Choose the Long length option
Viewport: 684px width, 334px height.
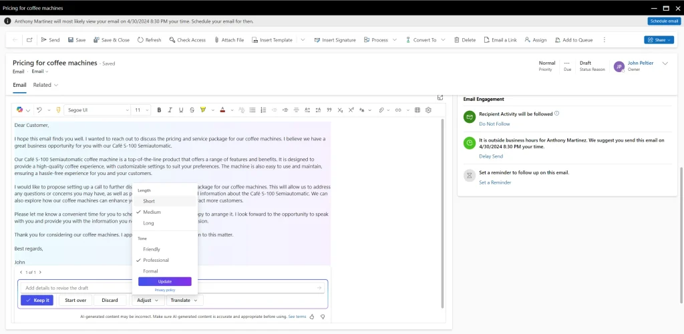pyautogui.click(x=148, y=223)
